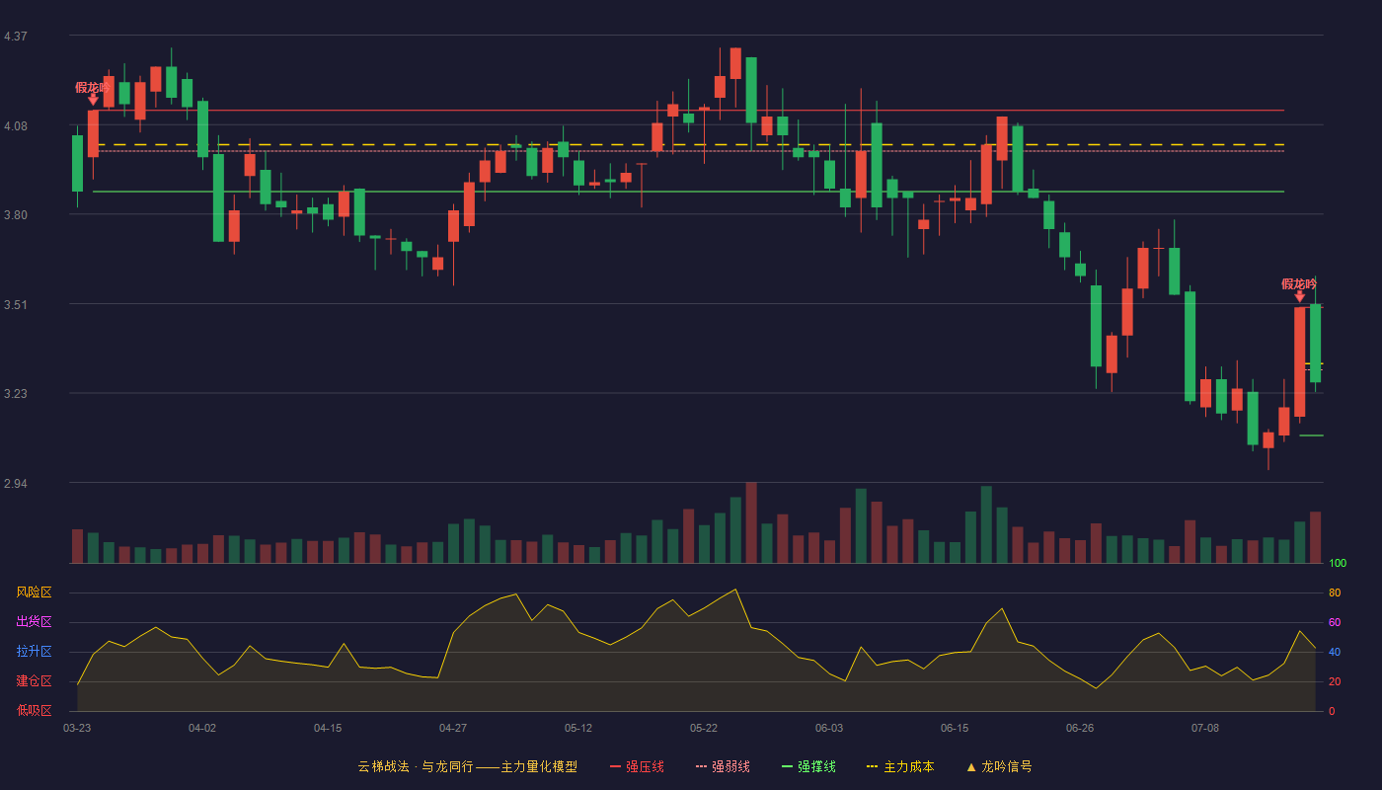Click the 4.37 price axis label
This screenshot has height=790, width=1382.
coord(16,37)
